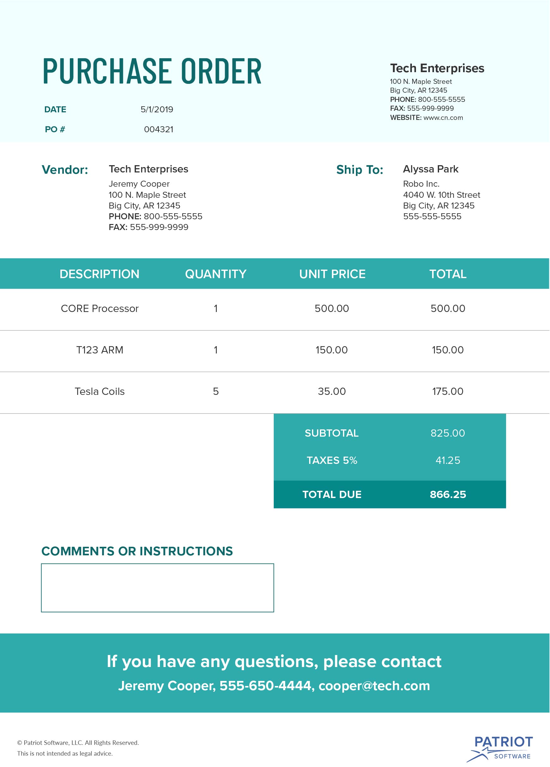This screenshot has height=767, width=550.
Task: Open the www.cn.com website link
Action: click(443, 118)
